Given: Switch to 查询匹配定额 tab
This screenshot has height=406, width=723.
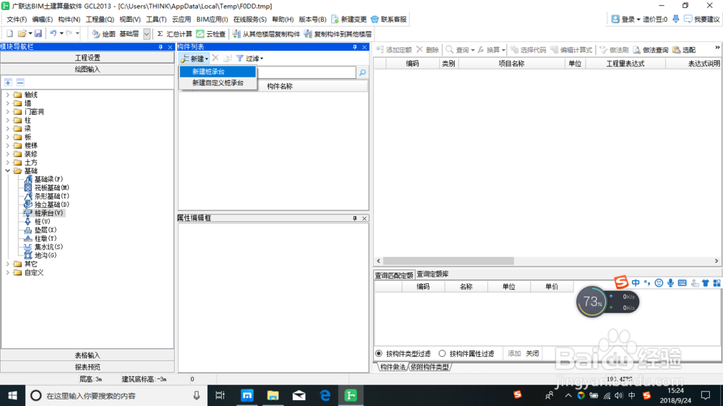Looking at the screenshot, I should [394, 275].
